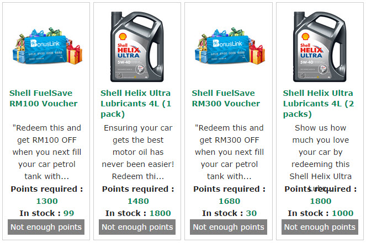Open the Shell FuelSave RM300 Voucher link
Screen dimensions: 366x243
tap(226, 98)
